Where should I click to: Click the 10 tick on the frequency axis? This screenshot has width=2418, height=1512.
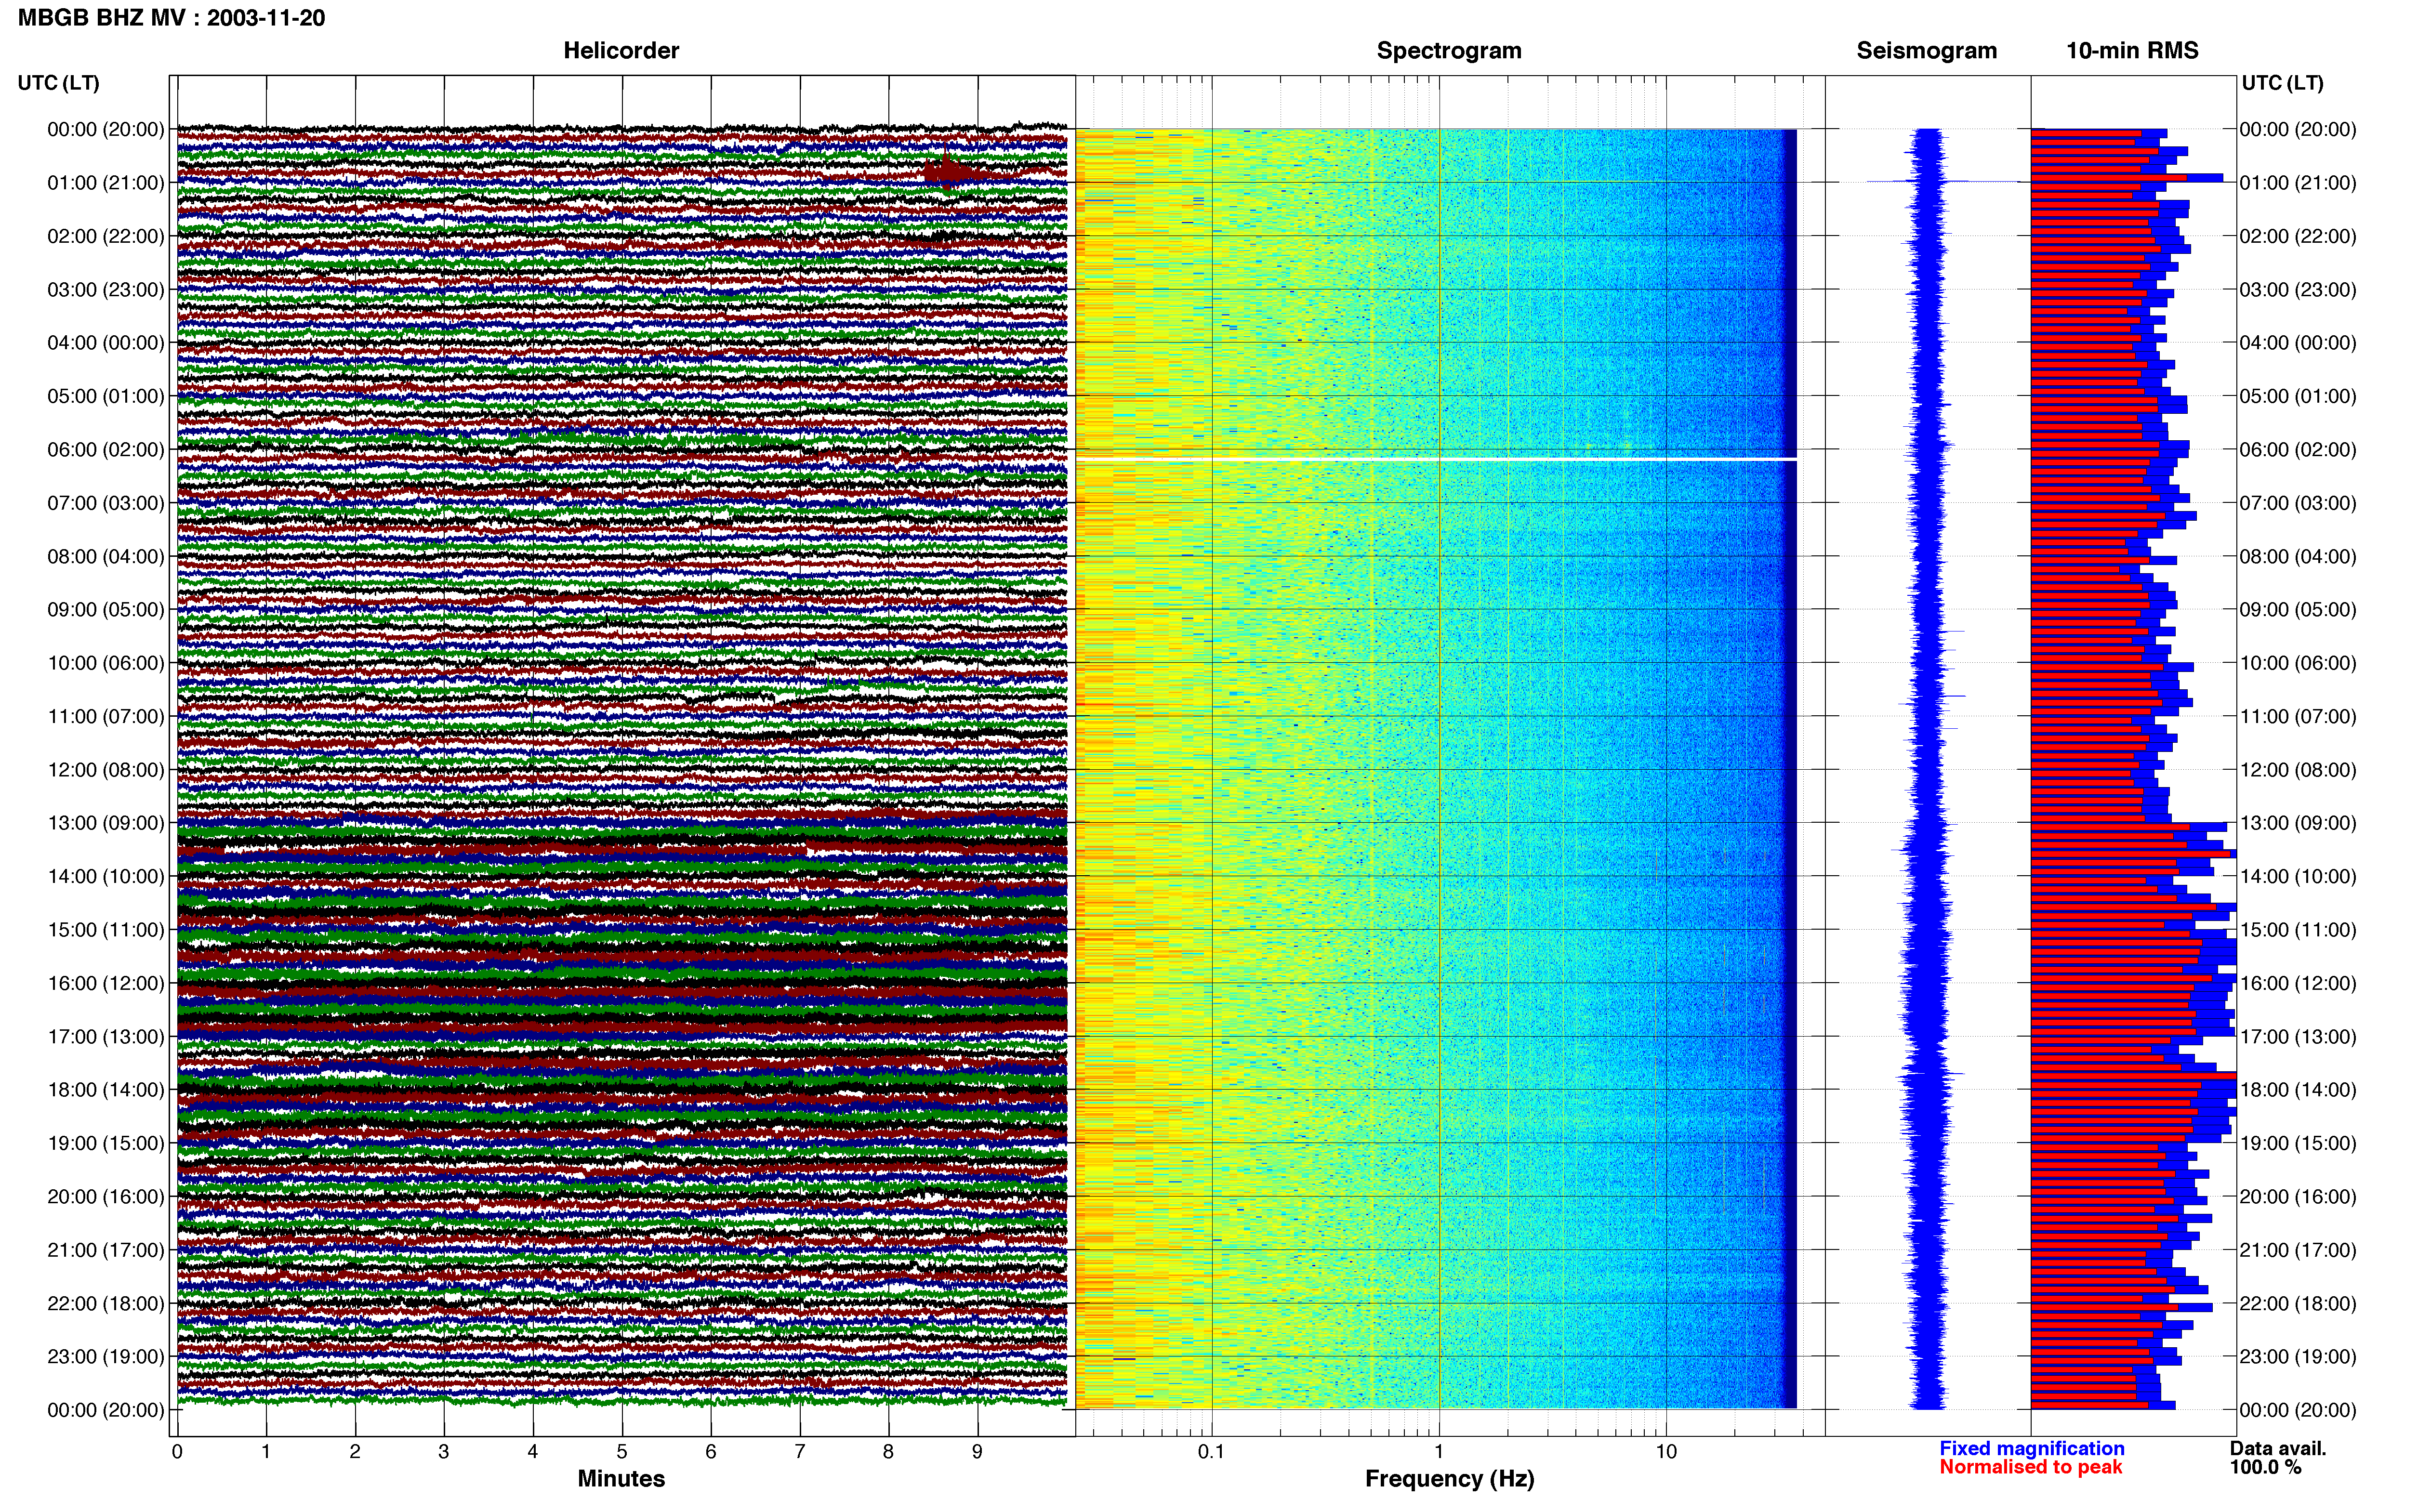(x=1666, y=1452)
